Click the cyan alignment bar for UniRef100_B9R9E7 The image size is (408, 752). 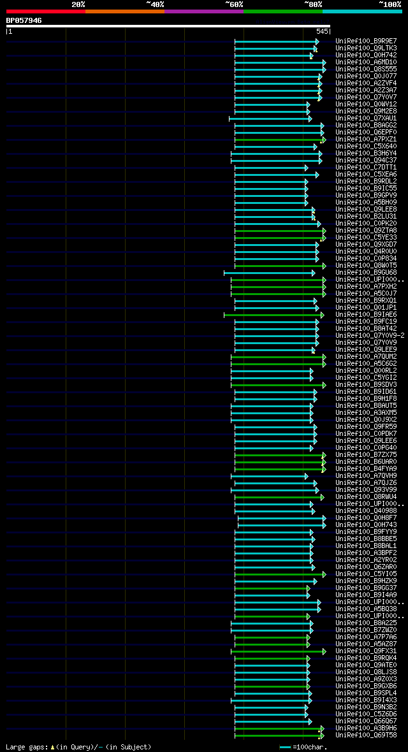[x=277, y=41]
